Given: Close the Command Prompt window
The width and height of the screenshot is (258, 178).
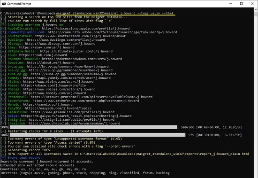Looking at the screenshot, I should click(x=252, y=4).
